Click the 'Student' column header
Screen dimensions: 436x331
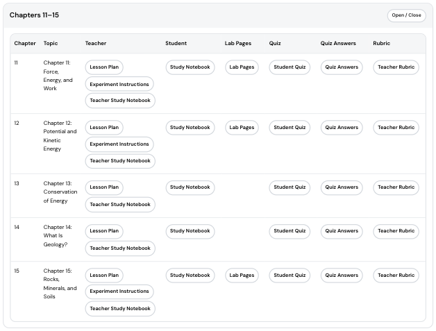[x=176, y=43]
